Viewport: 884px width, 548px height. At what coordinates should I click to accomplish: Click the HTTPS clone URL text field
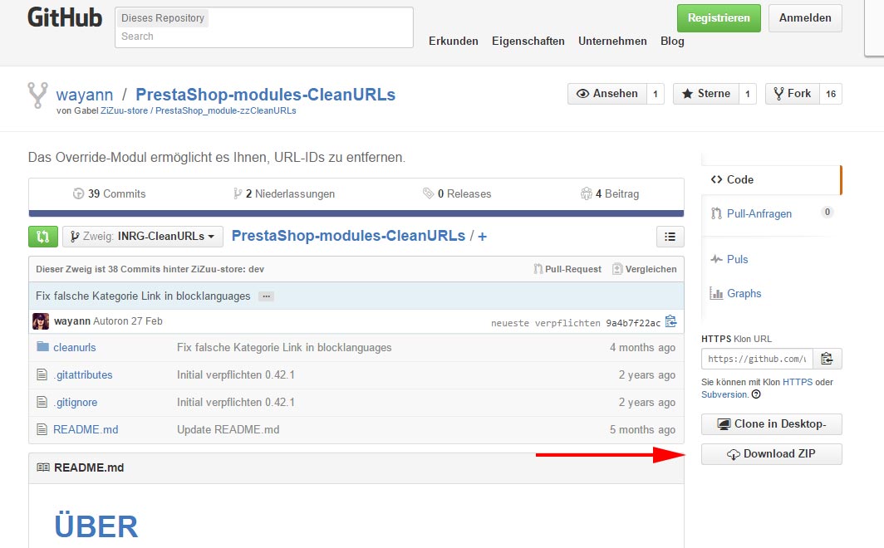(757, 359)
